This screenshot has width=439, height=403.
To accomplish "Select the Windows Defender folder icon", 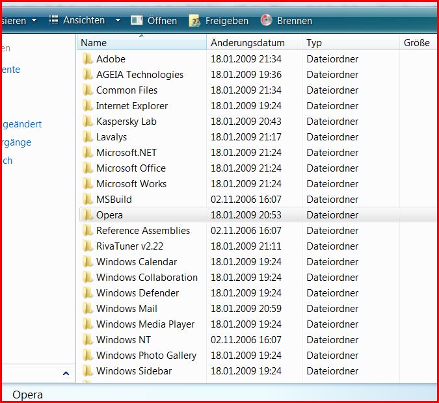I will [x=88, y=293].
